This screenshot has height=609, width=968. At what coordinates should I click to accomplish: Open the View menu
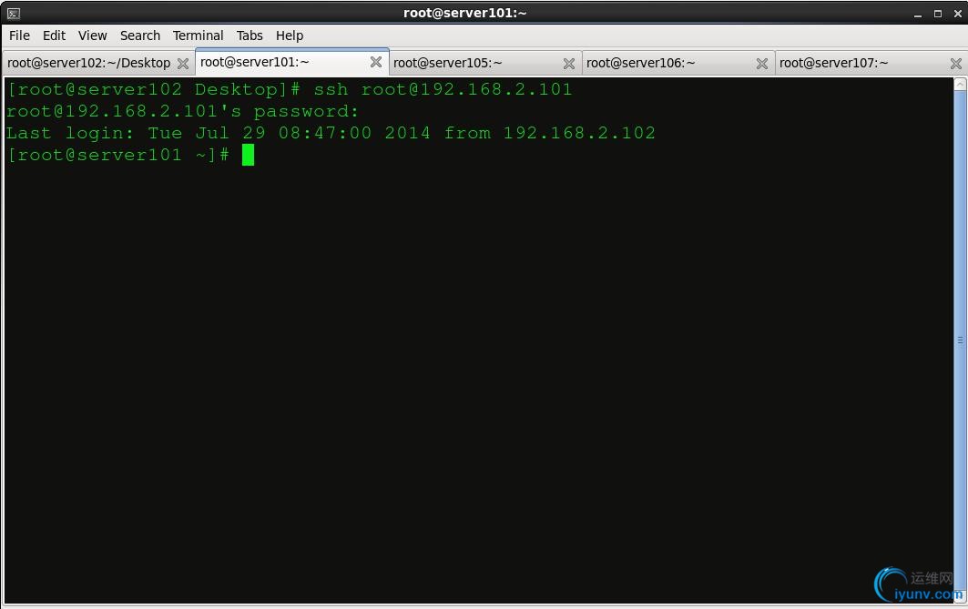click(x=93, y=36)
